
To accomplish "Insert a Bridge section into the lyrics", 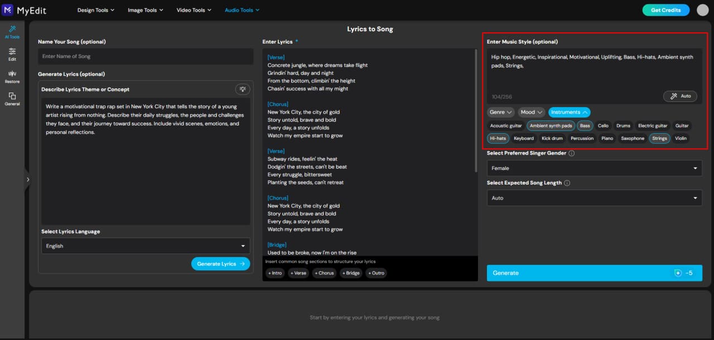I will [350, 273].
